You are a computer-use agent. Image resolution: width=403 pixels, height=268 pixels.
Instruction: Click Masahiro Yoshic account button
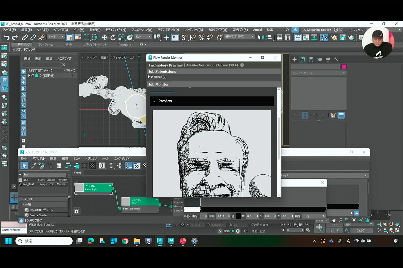coord(317,30)
